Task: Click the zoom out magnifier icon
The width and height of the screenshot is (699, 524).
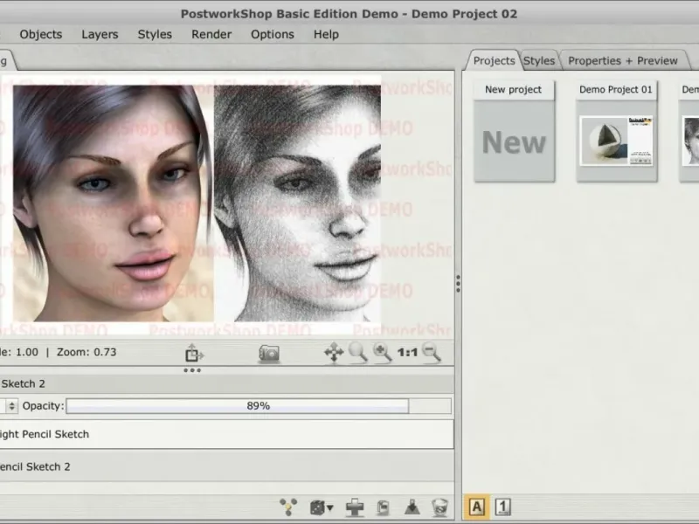Action: (432, 353)
